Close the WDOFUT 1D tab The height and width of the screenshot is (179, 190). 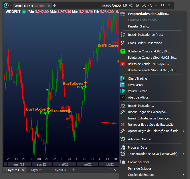(x=49, y=6)
